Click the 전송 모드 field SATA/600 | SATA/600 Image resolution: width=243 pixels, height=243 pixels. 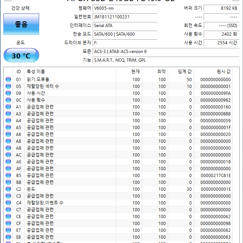[125, 34]
